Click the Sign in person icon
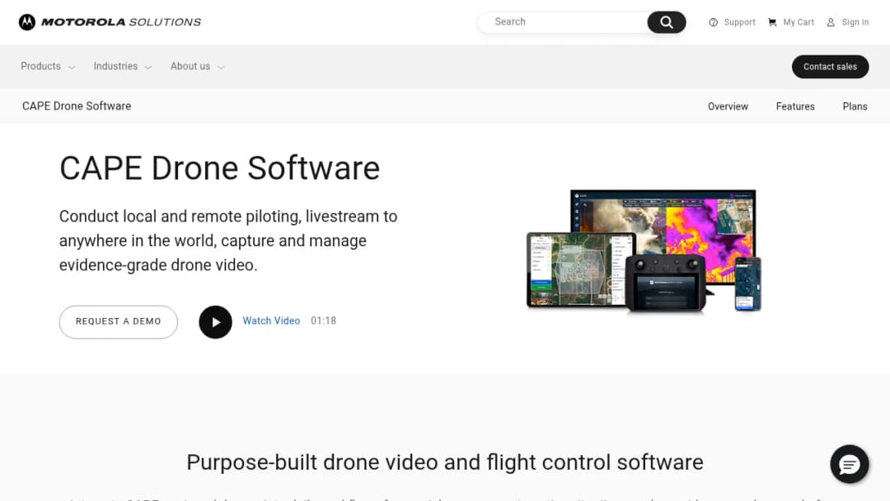 point(831,22)
